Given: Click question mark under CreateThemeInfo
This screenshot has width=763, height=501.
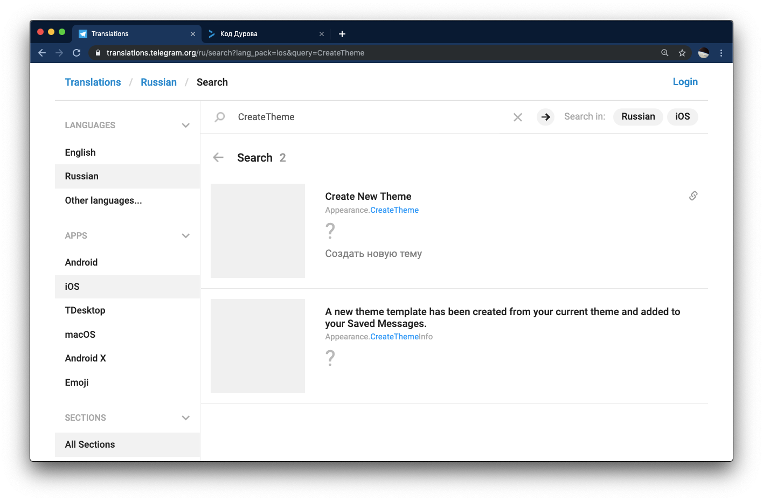Looking at the screenshot, I should tap(330, 358).
